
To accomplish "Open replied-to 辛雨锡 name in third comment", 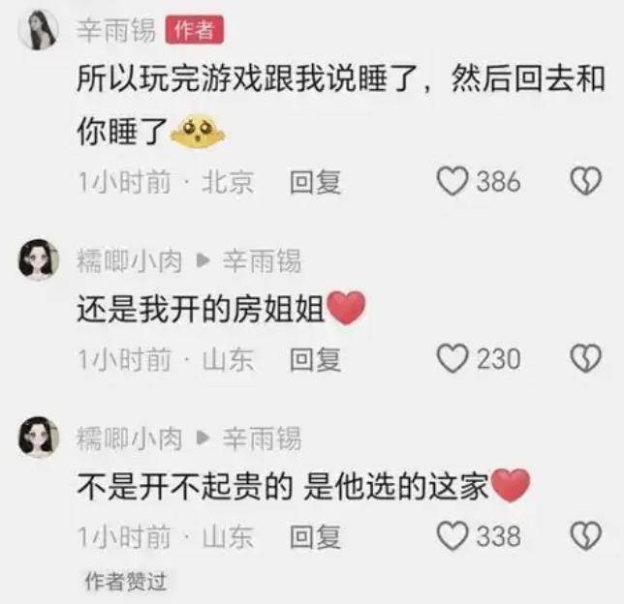I will coord(262,438).
